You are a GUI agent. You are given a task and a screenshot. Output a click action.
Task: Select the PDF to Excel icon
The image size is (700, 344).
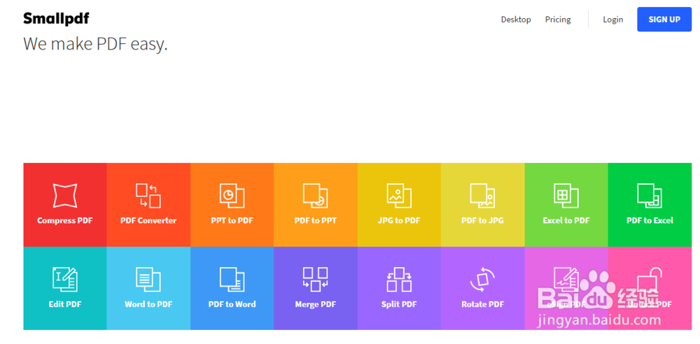650,196
